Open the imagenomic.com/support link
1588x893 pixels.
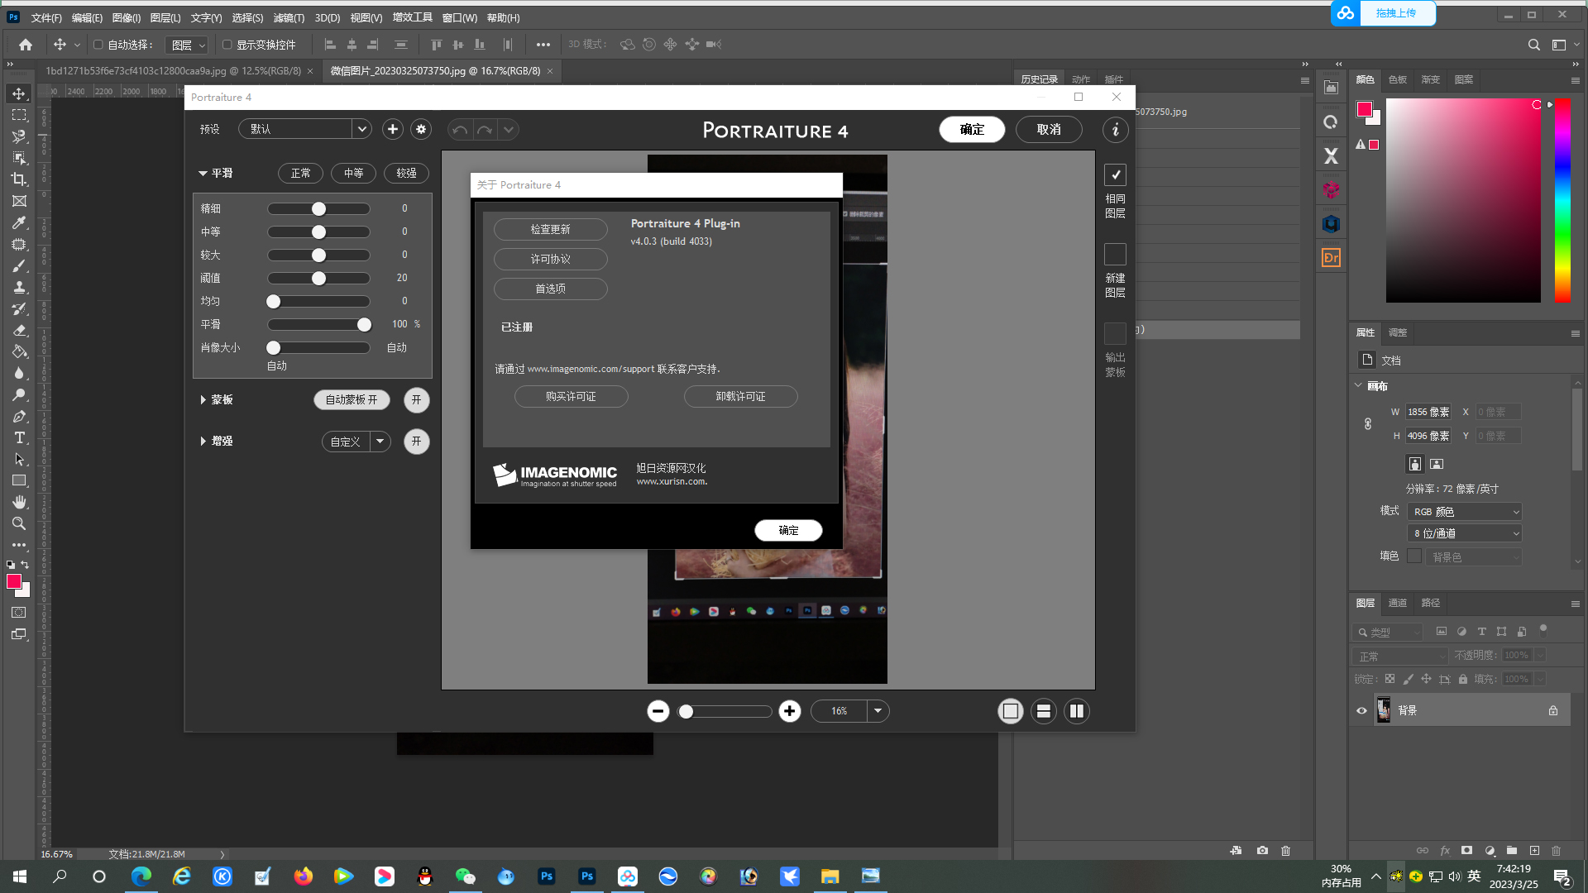(x=591, y=369)
